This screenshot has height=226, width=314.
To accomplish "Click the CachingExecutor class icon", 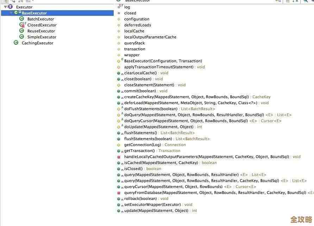I will pyautogui.click(x=16, y=43).
